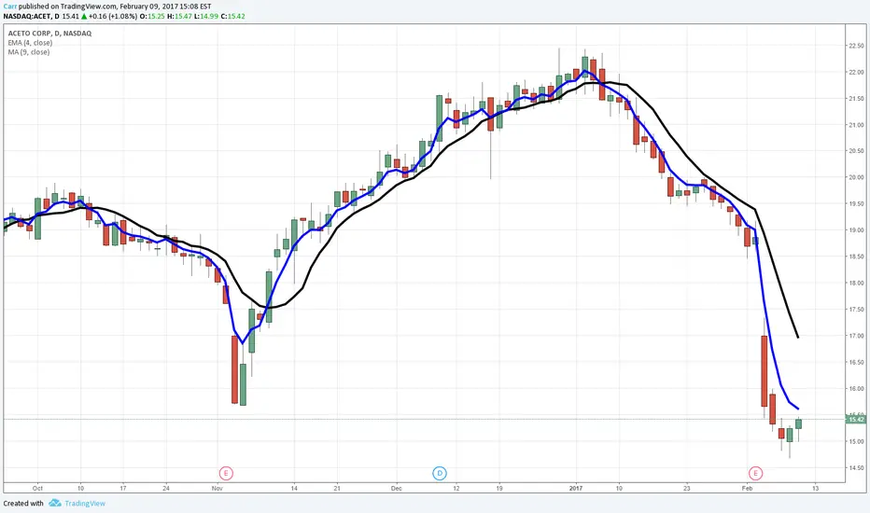Select the MA (9, close) indicator label
This screenshot has width=870, height=513.
[x=29, y=52]
